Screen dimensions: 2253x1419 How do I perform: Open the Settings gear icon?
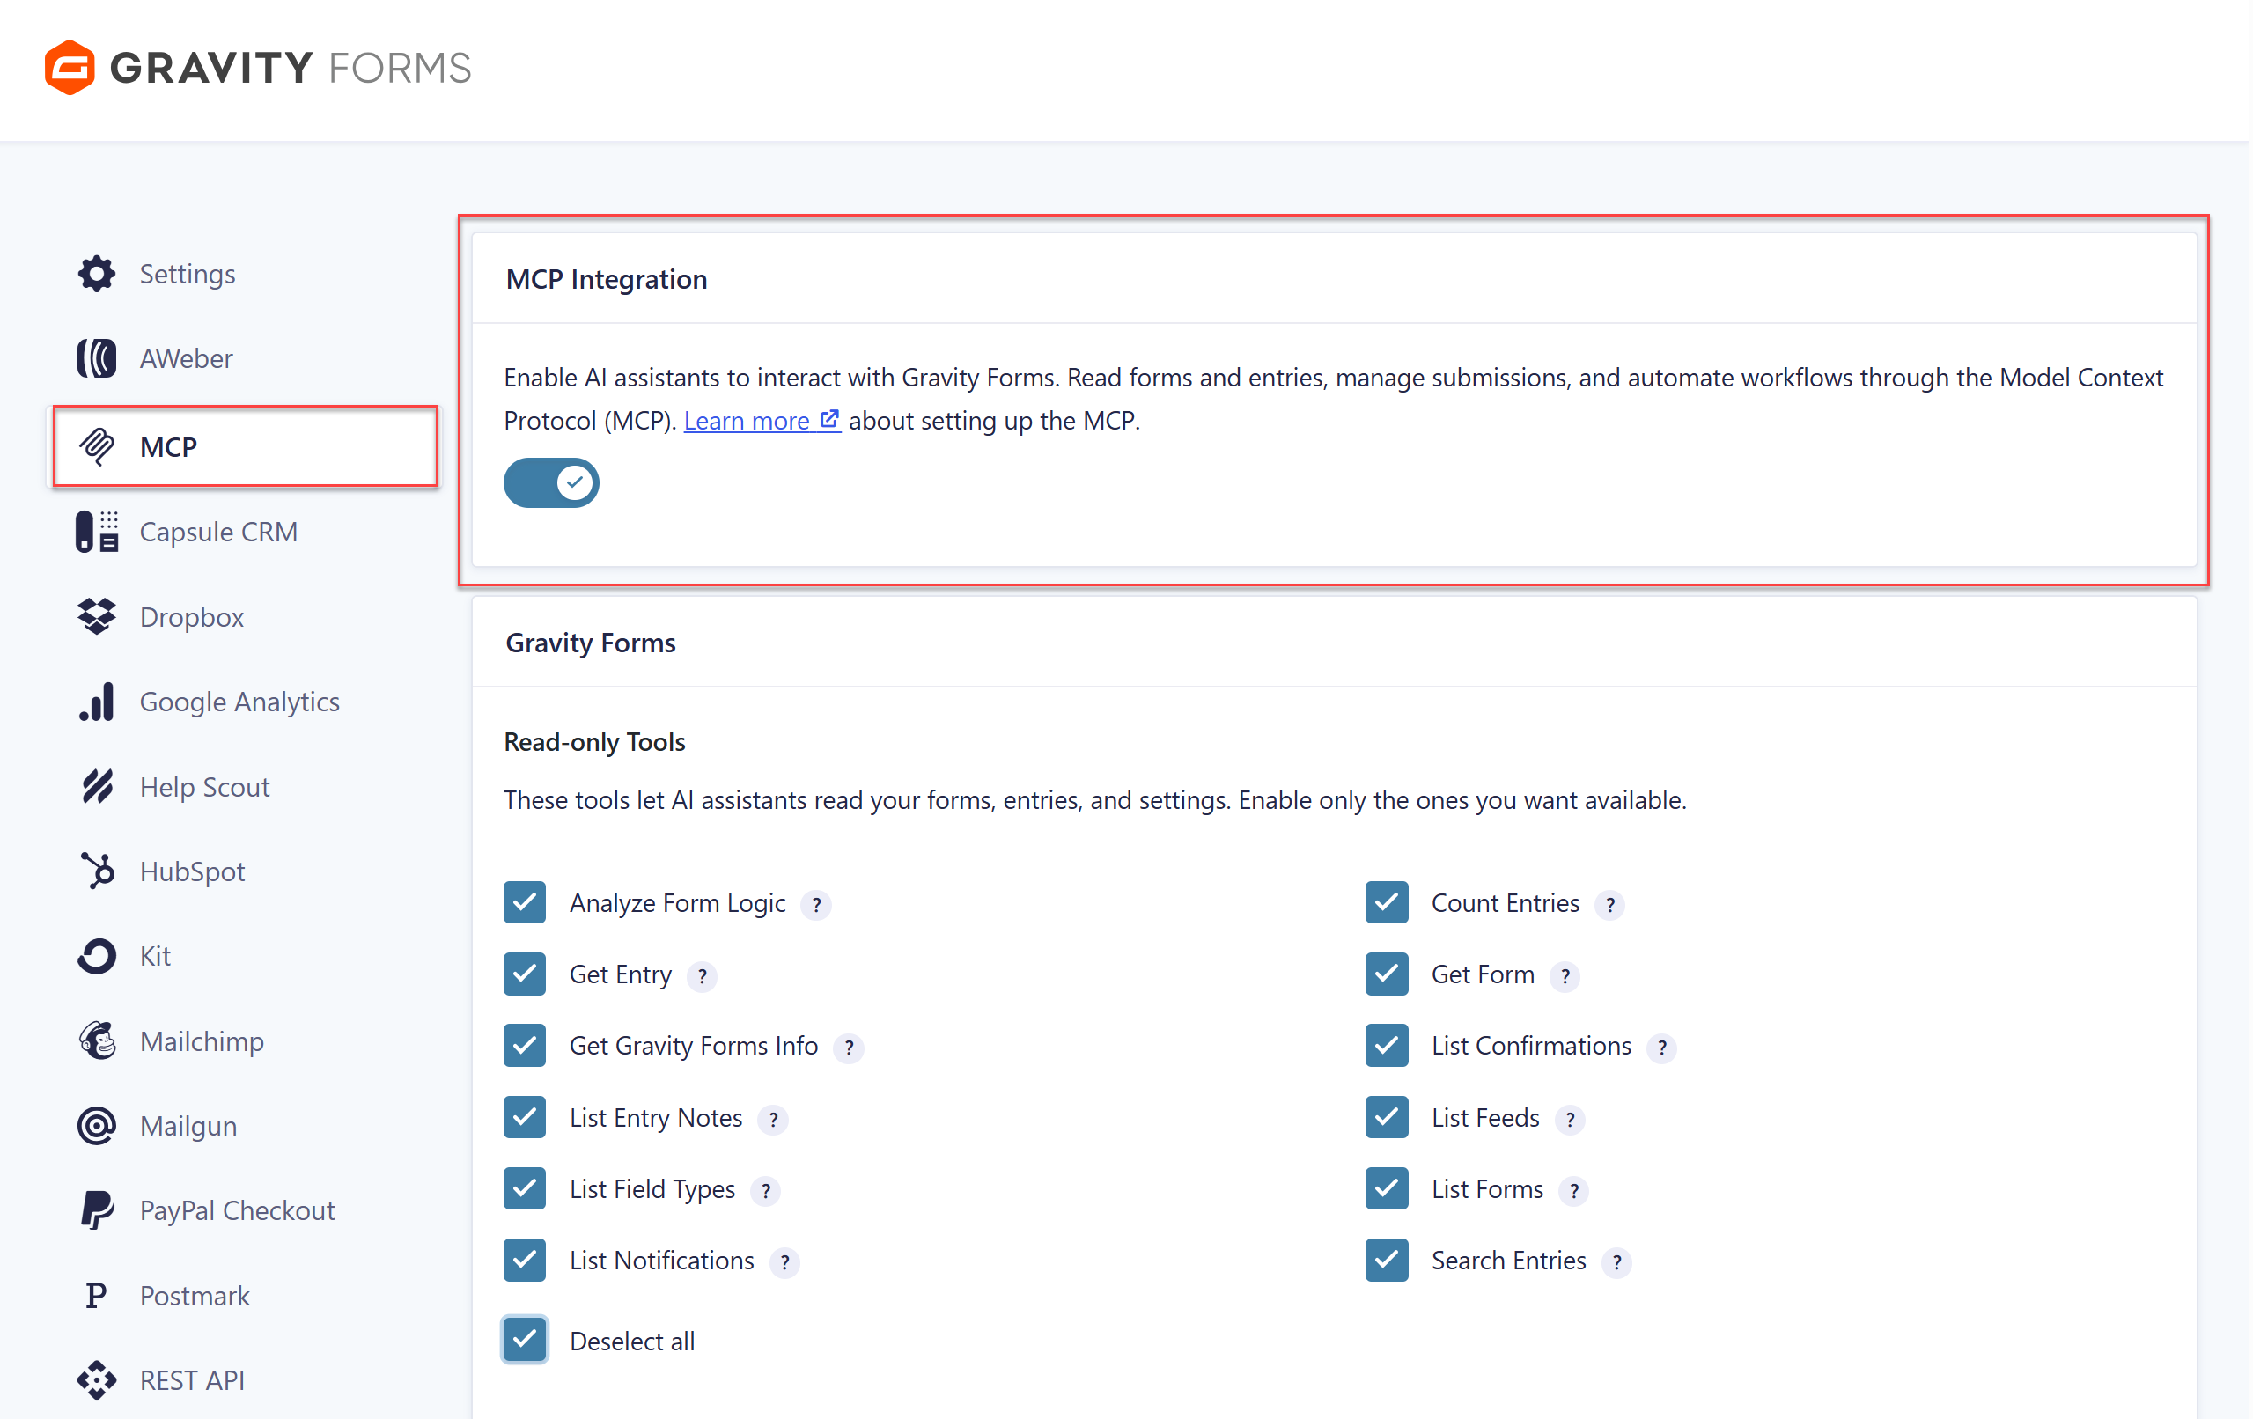pos(96,274)
